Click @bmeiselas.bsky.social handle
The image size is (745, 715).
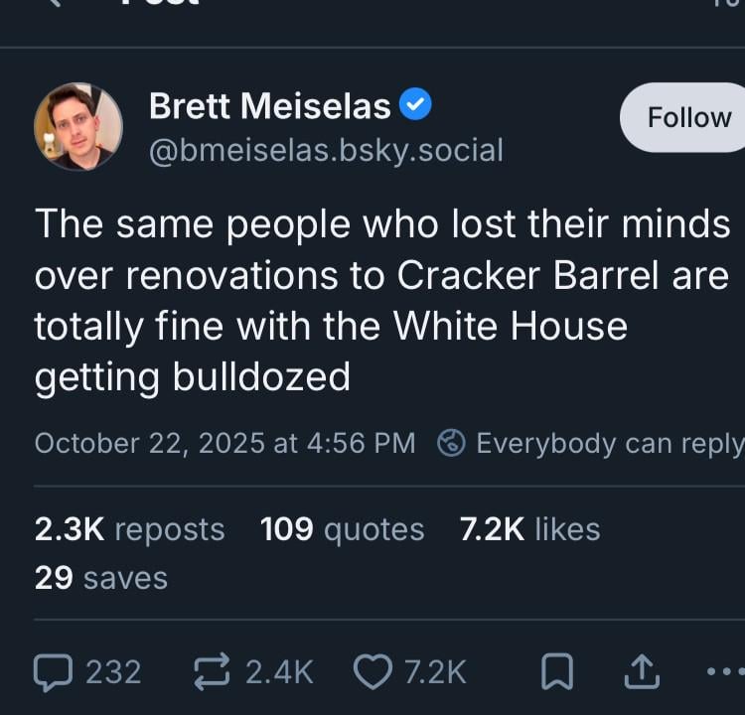click(326, 151)
